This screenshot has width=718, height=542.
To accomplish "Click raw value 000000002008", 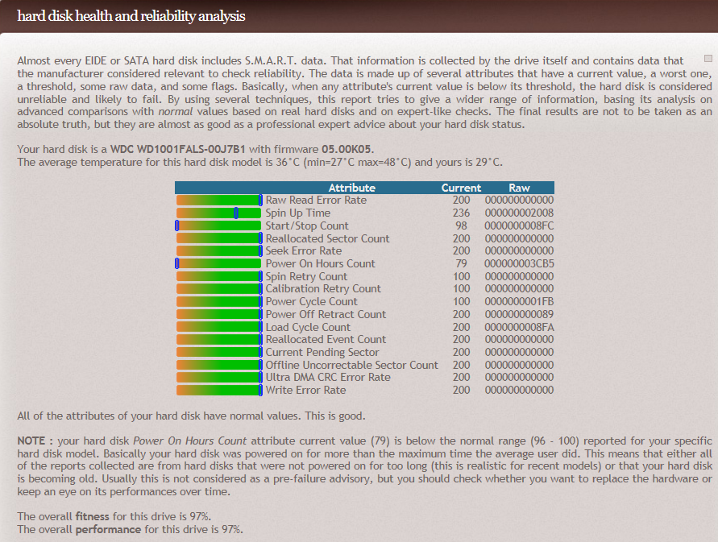I will click(519, 213).
